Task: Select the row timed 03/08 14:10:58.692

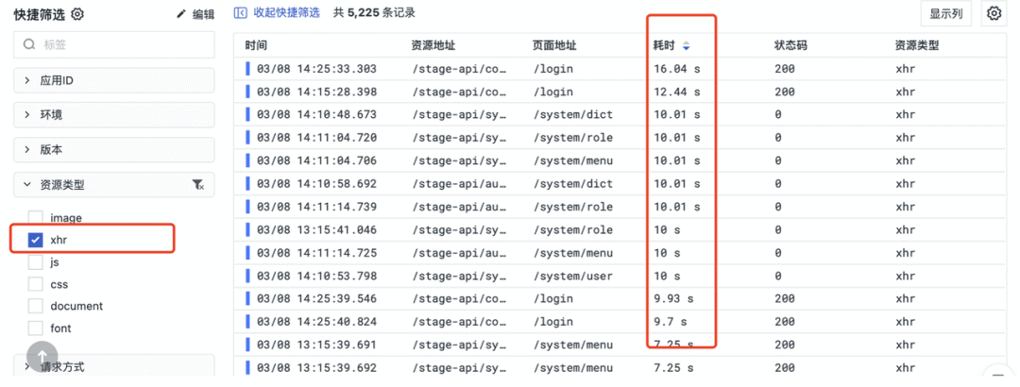Action: (x=620, y=183)
